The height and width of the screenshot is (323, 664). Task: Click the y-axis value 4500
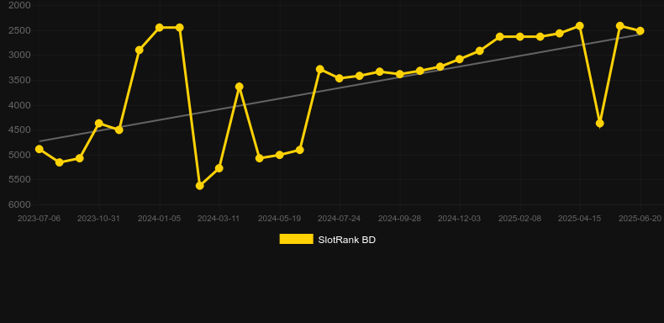click(x=19, y=130)
